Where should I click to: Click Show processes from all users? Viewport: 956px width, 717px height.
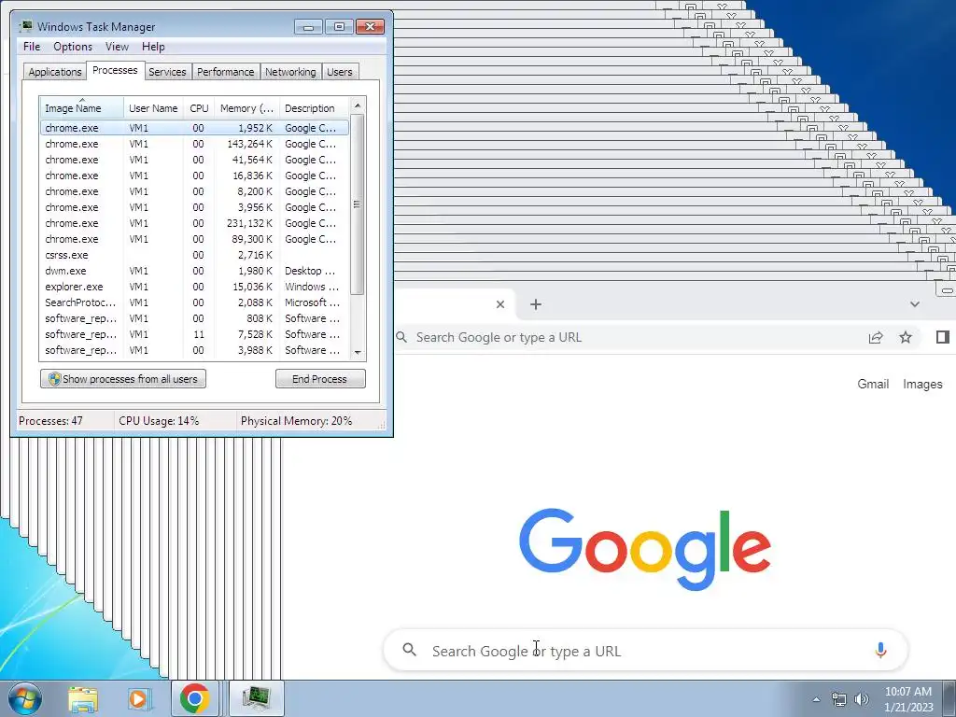123,379
